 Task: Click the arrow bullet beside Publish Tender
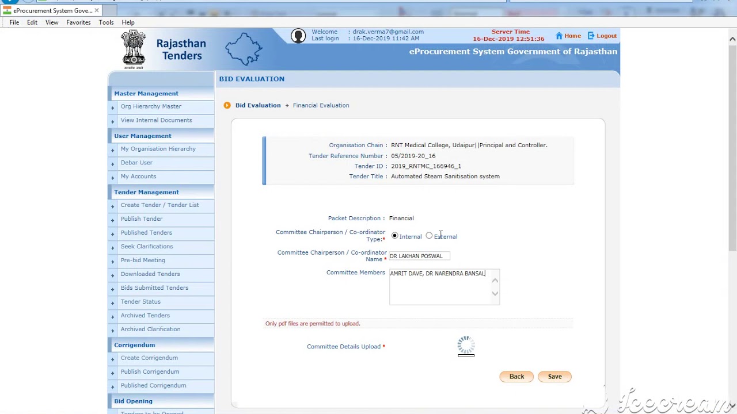pyautogui.click(x=113, y=220)
